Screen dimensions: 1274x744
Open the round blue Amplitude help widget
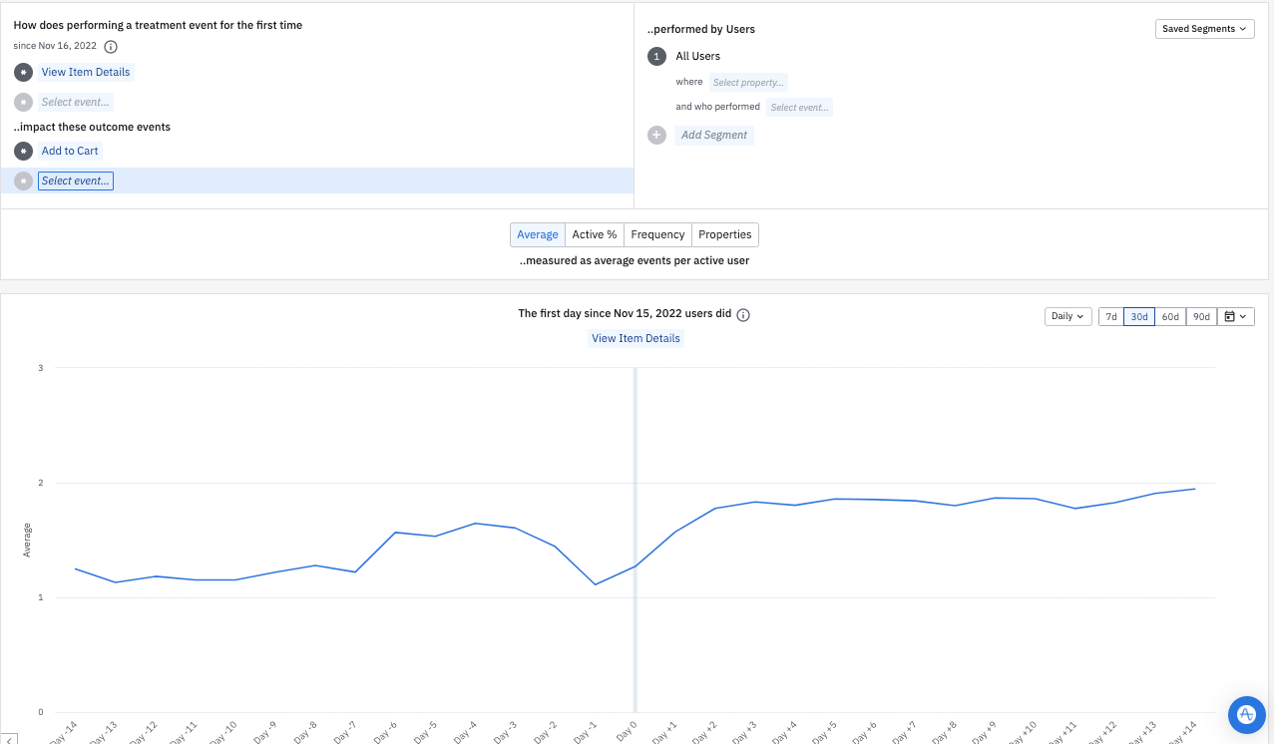pos(1245,714)
